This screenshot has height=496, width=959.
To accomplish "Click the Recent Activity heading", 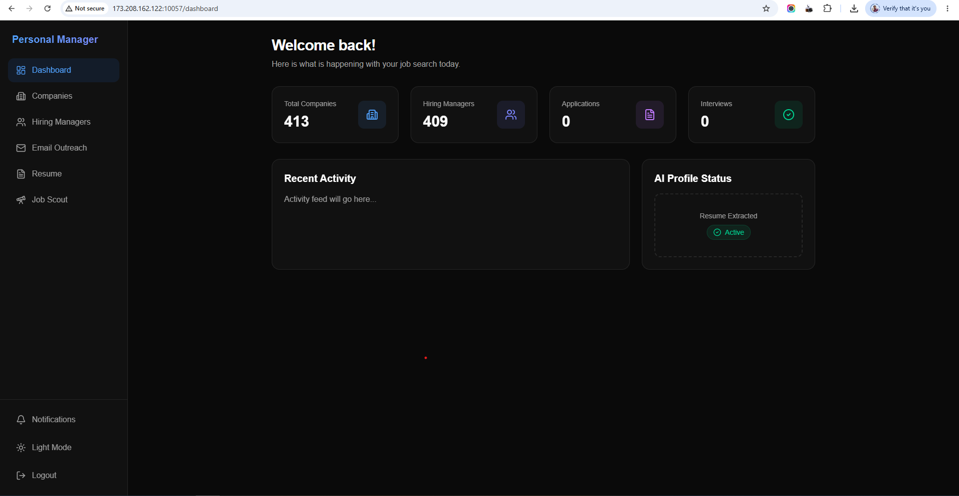I will 320,178.
